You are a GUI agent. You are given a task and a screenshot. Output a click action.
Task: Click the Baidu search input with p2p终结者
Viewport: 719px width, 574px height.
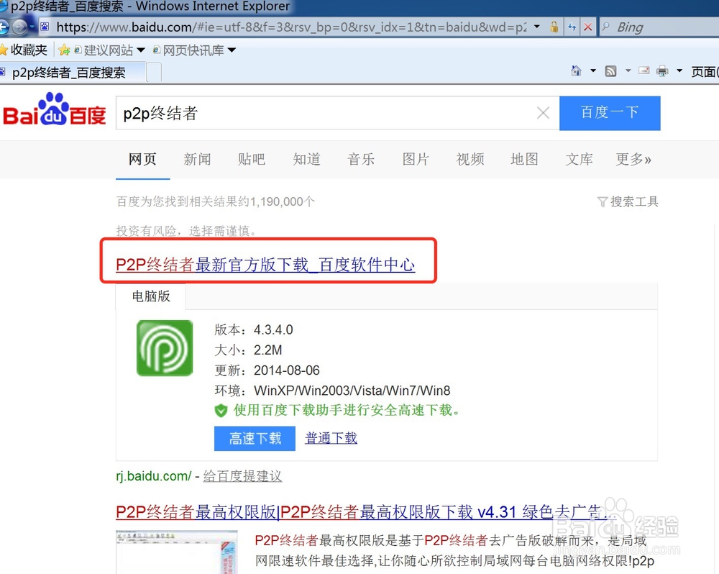[326, 113]
